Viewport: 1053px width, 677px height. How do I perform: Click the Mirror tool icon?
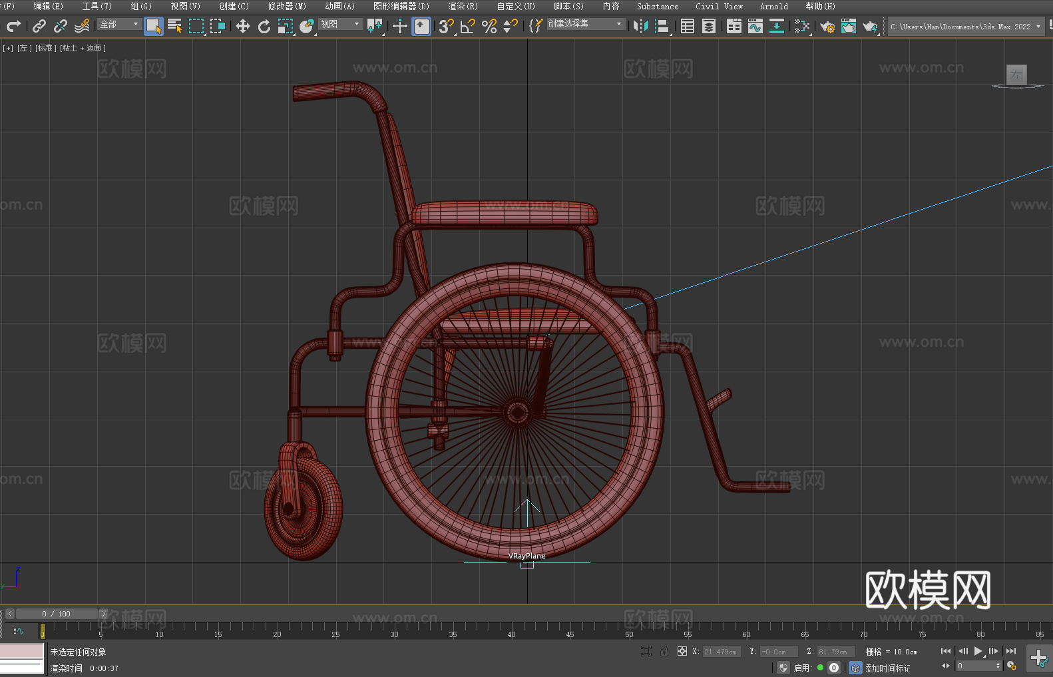pyautogui.click(x=641, y=26)
